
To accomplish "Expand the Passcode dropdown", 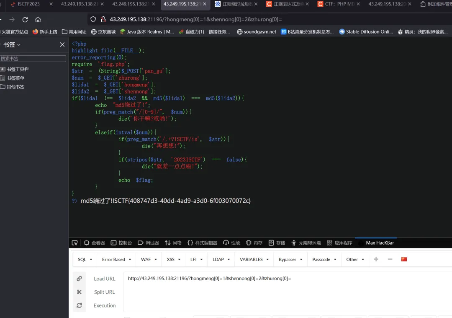I will click(x=324, y=259).
